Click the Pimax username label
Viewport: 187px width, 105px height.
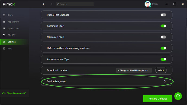(155, 4)
